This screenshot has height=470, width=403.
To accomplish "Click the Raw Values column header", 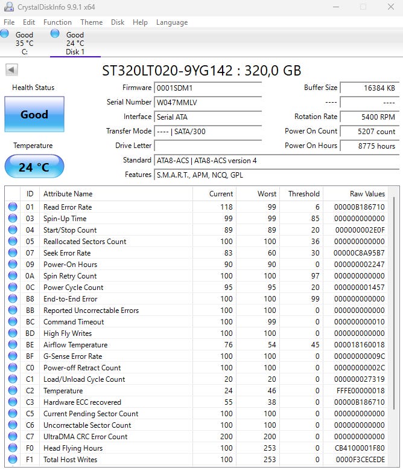I will click(355, 194).
